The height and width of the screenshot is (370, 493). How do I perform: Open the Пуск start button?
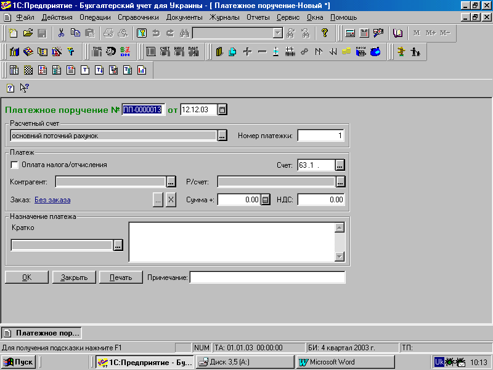click(18, 362)
